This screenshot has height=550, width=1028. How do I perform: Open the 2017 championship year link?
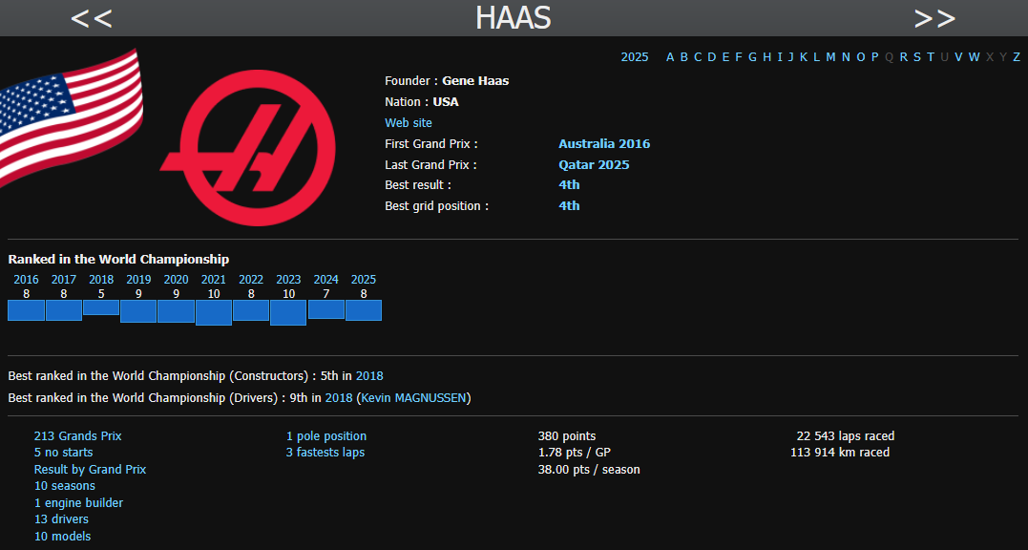(x=64, y=280)
